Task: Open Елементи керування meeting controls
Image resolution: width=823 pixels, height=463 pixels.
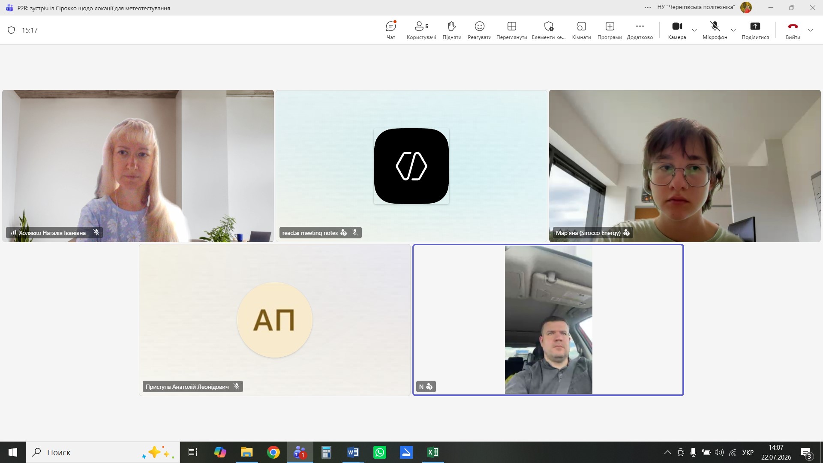Action: click(x=549, y=30)
